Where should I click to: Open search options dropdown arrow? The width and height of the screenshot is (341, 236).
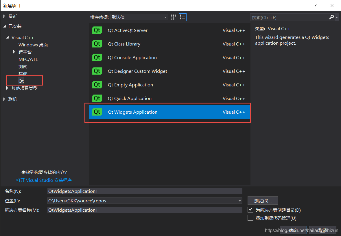[x=337, y=17]
